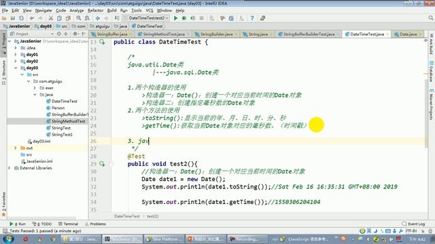
Task: Expand the .idea folder arrow
Action: [16, 48]
